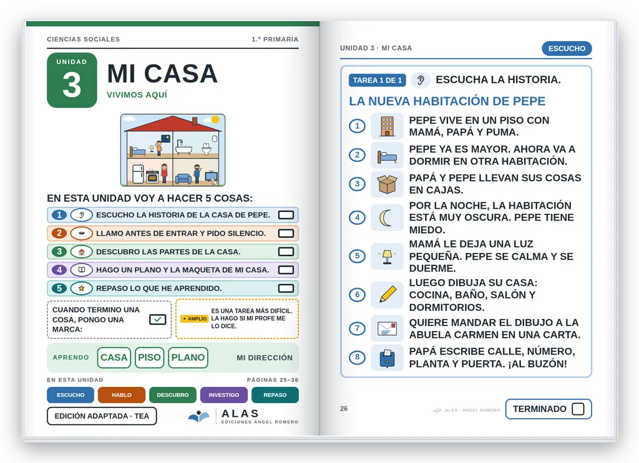This screenshot has width=639, height=463.
Task: Check the box for LLAMO ANTES DE ENTRAR row
Action: 286,233
